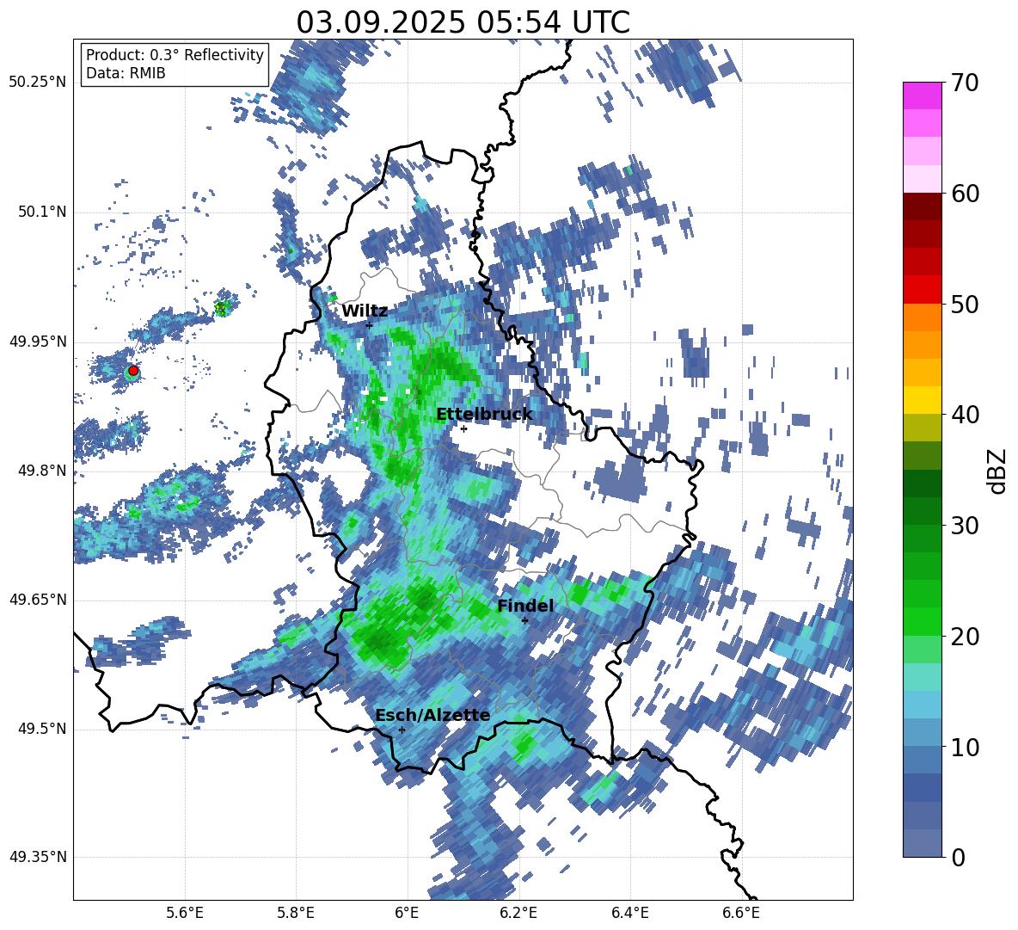Click the Product: 0.3° Reflectivity text
This screenshot has width=1018, height=930.
pyautogui.click(x=175, y=55)
